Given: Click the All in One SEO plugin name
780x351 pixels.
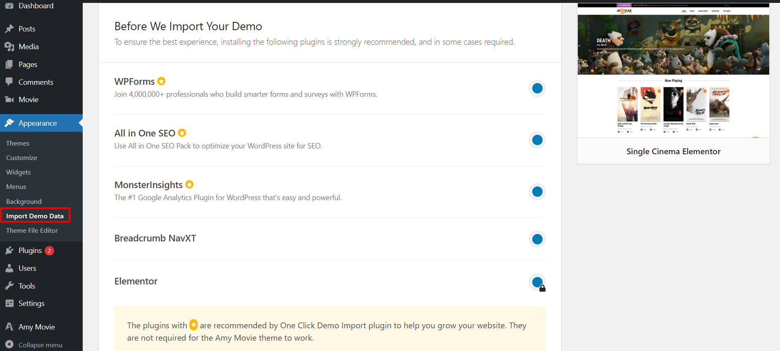Looking at the screenshot, I should tap(145, 133).
